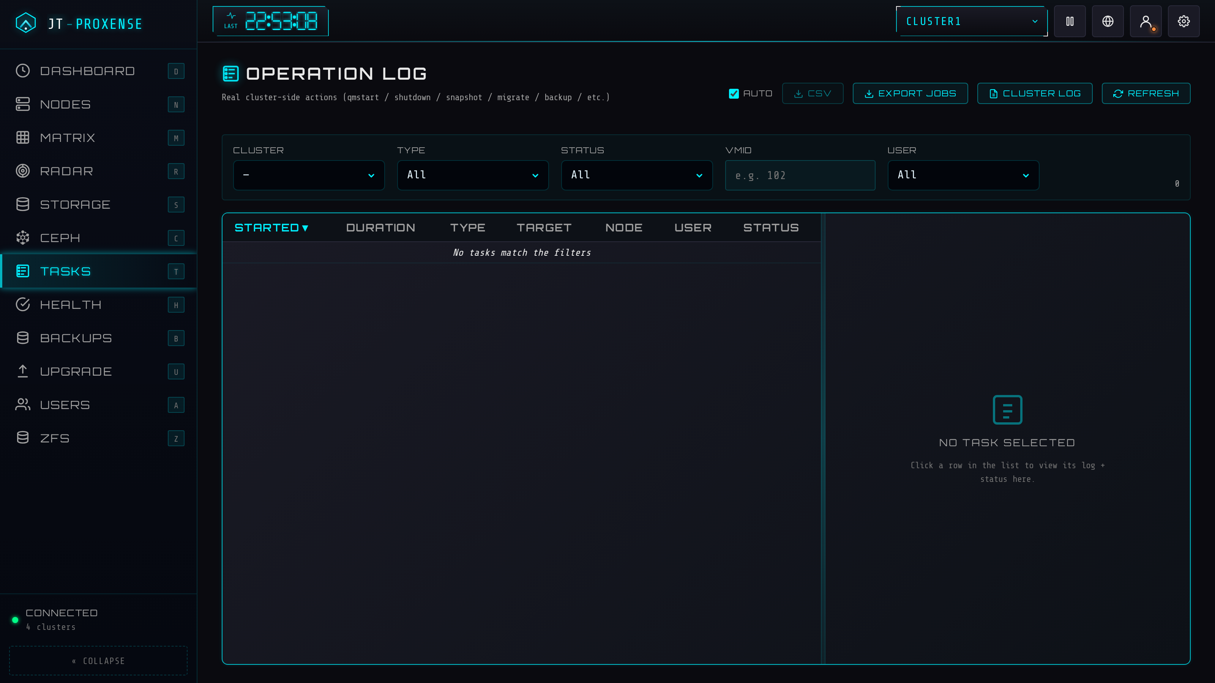1215x683 pixels.
Task: Open the Users page
Action: [99, 405]
